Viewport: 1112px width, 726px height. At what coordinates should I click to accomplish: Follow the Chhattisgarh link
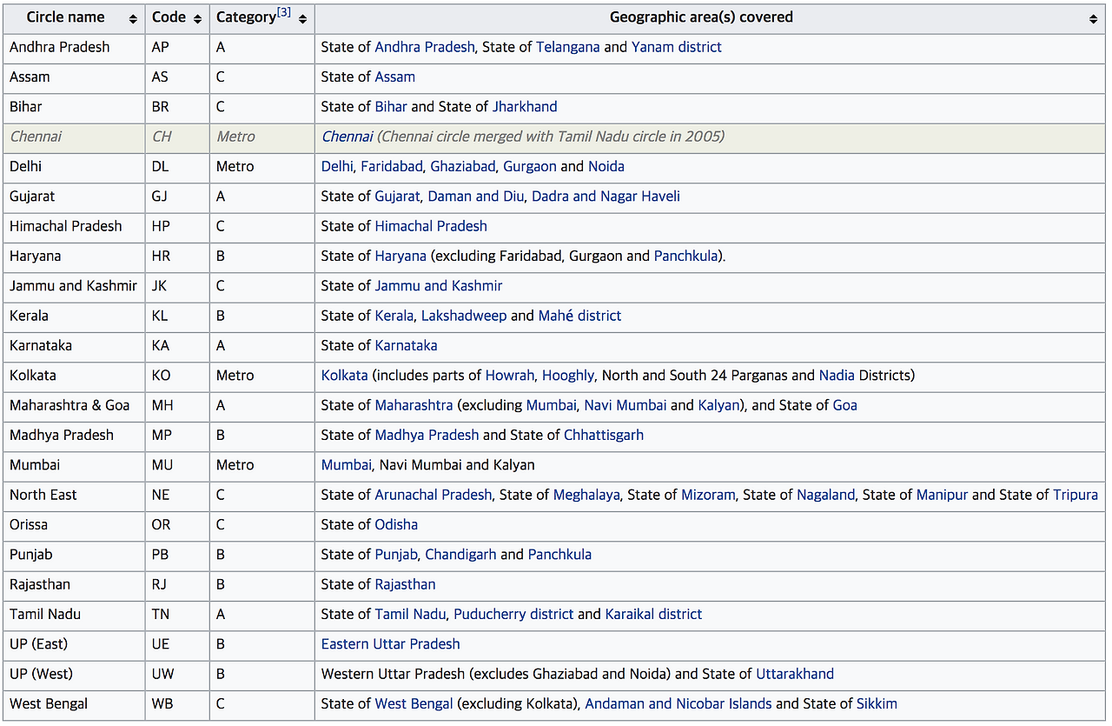tap(604, 435)
